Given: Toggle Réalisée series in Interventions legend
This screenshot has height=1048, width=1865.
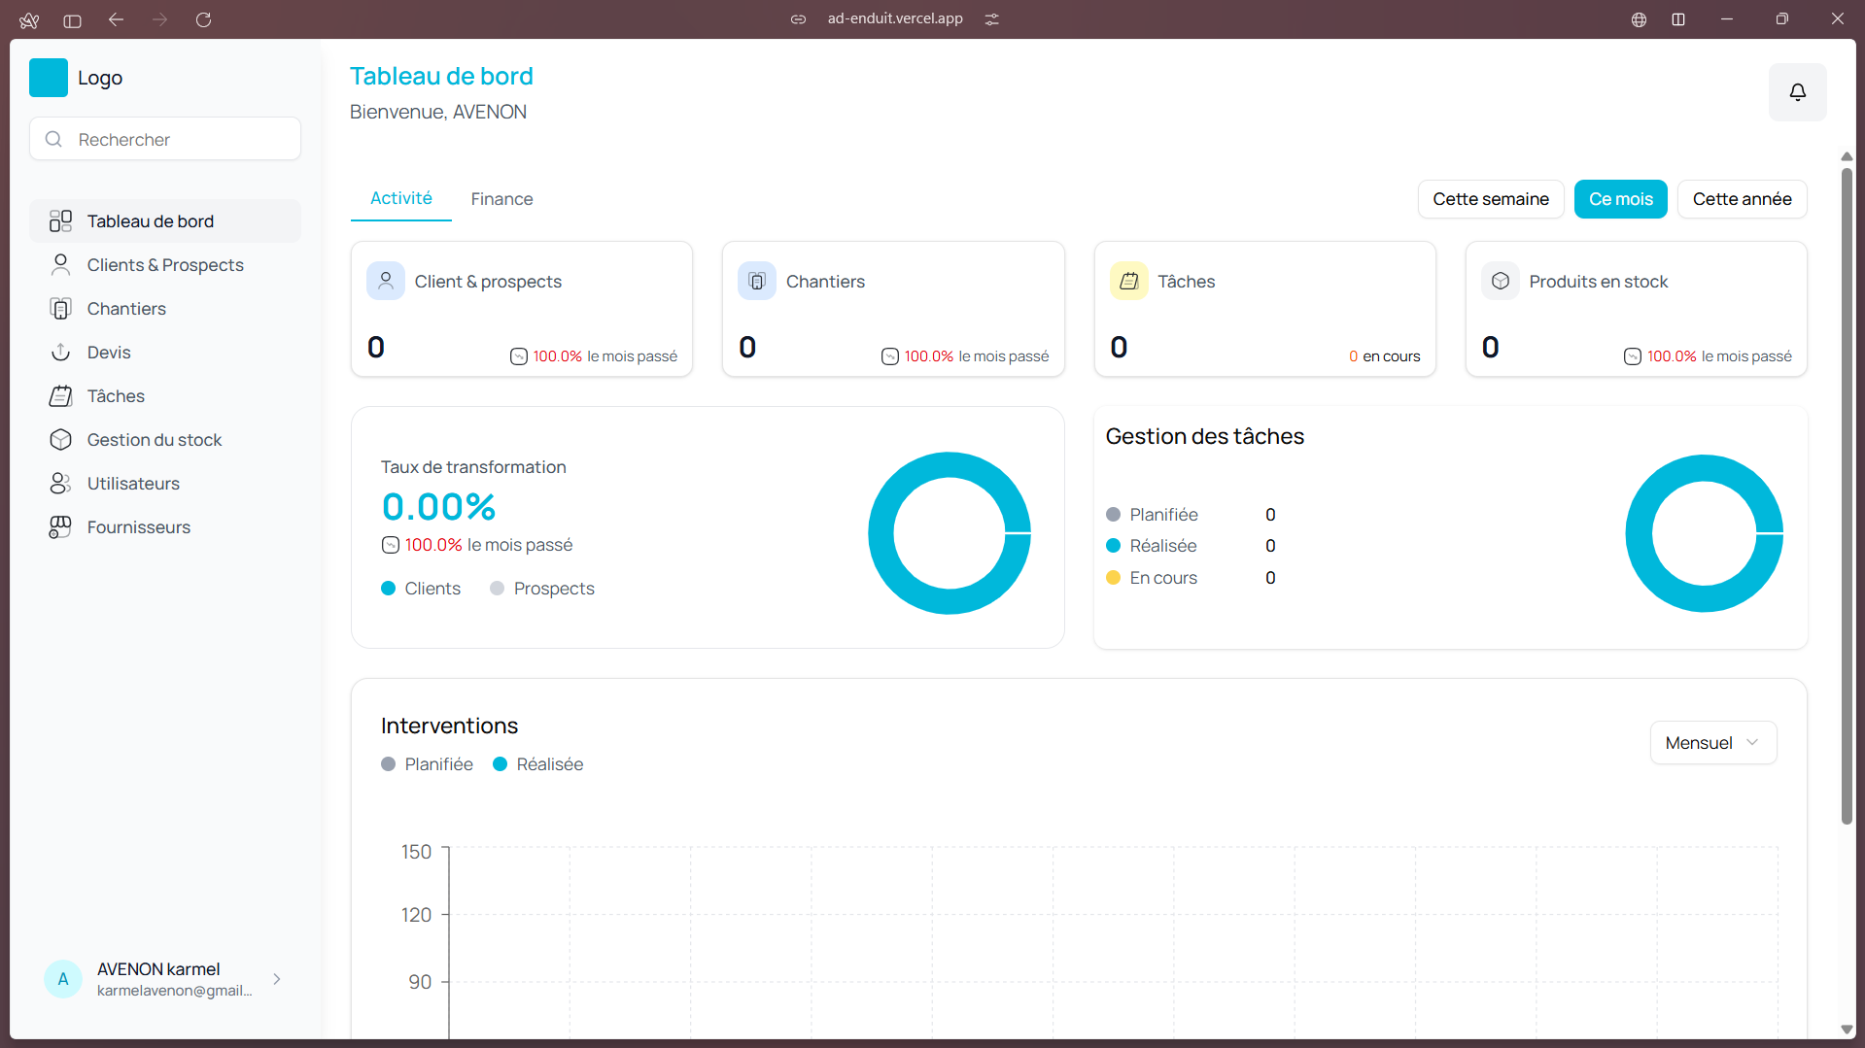Looking at the screenshot, I should pyautogui.click(x=537, y=764).
